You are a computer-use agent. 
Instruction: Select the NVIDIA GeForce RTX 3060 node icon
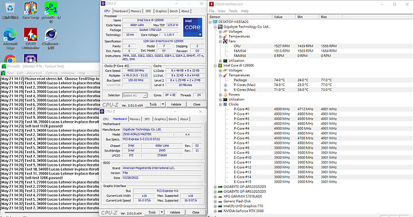[220, 211]
